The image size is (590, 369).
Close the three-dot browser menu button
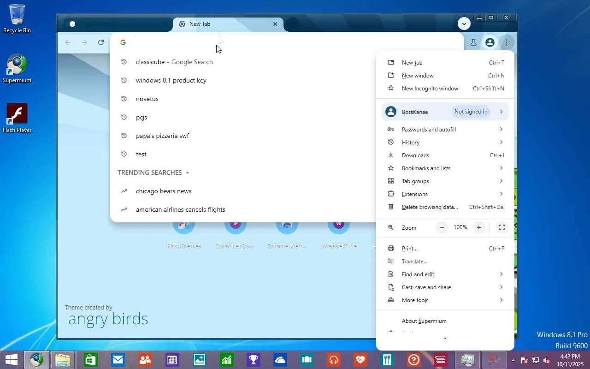[507, 42]
